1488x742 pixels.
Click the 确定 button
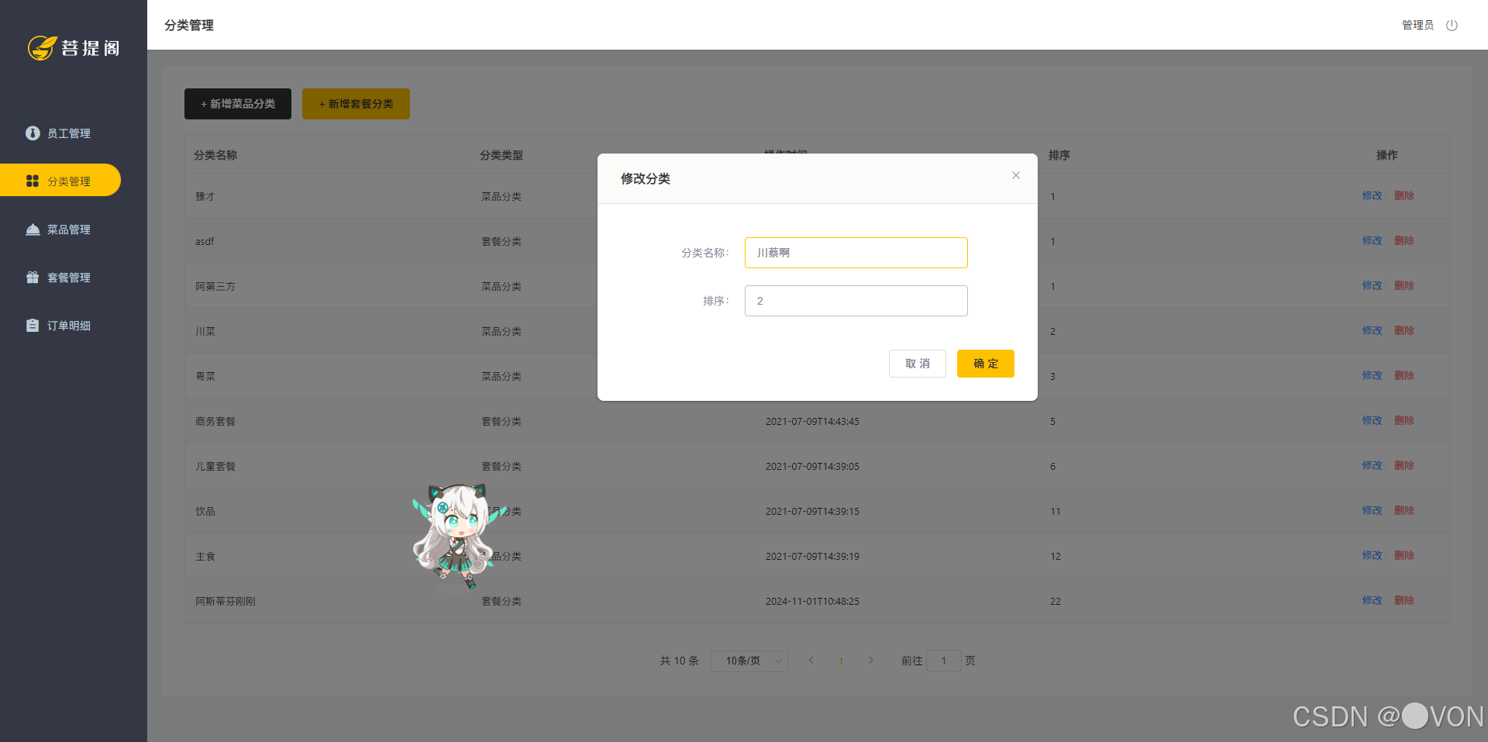[985, 364]
